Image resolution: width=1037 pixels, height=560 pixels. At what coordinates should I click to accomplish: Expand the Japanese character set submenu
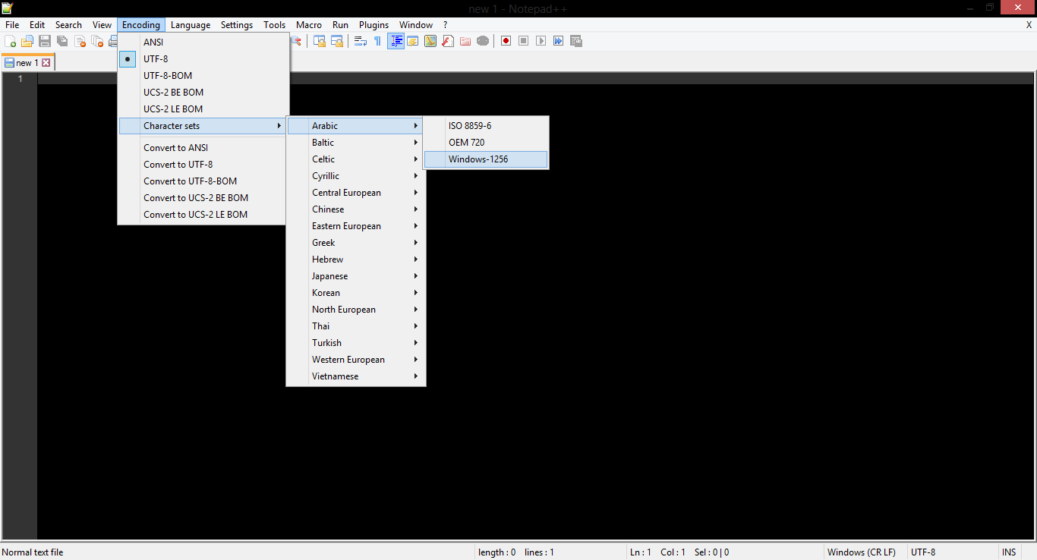[x=355, y=276]
